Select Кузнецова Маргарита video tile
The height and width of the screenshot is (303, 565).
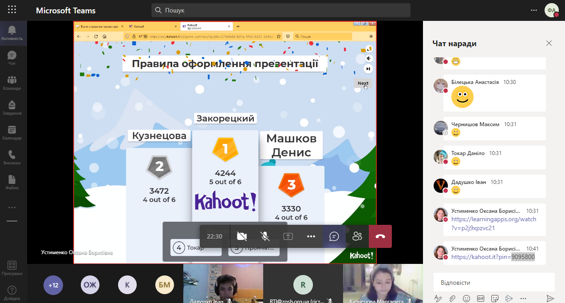[383, 283]
